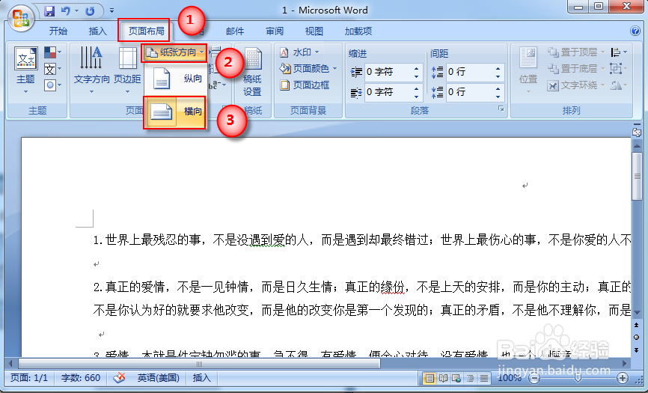Click 页面: 1/1 page indicator
The height and width of the screenshot is (393, 648).
click(29, 378)
